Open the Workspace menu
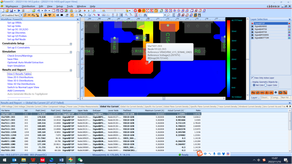The image size is (292, 164). [x=12, y=6]
